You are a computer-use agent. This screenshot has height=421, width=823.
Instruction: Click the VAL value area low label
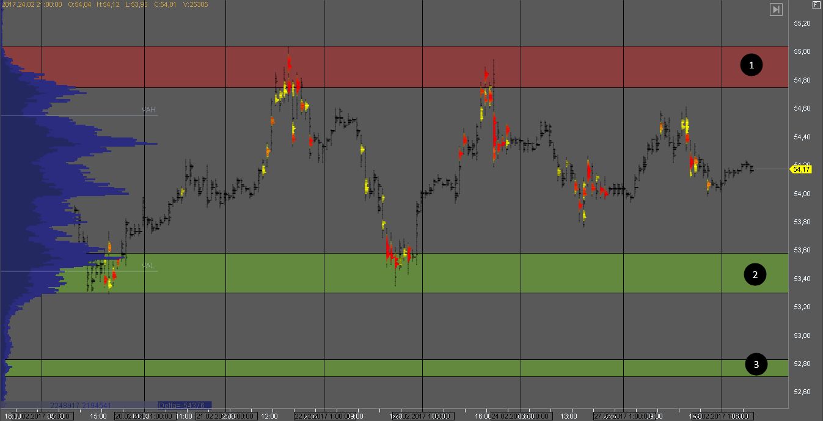(x=148, y=266)
